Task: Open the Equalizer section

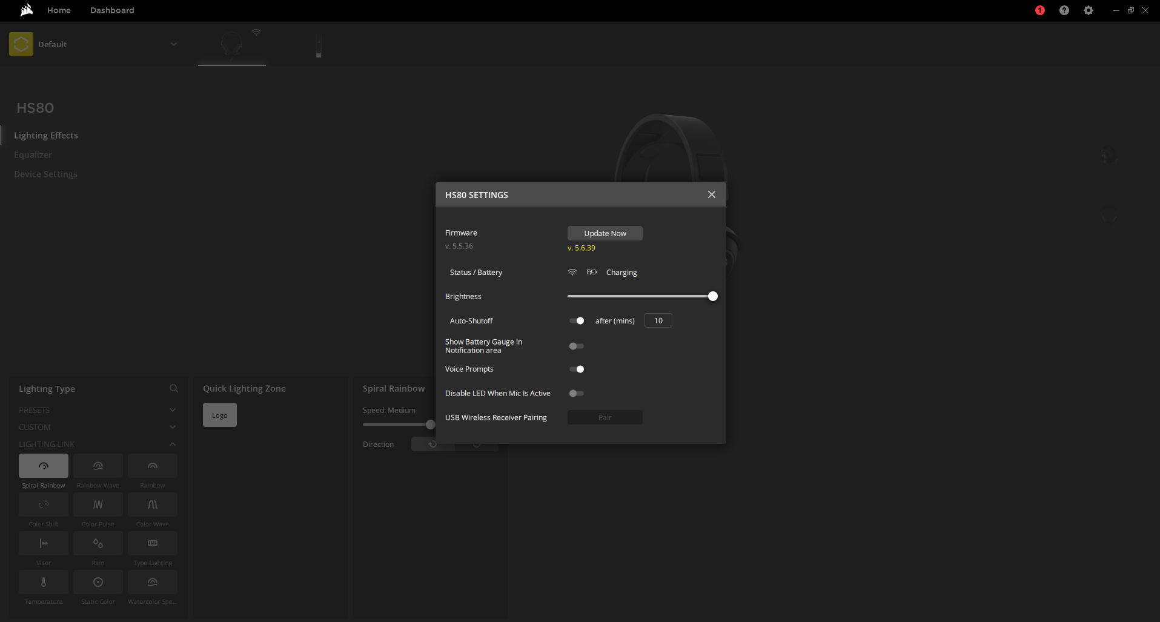Action: click(33, 155)
